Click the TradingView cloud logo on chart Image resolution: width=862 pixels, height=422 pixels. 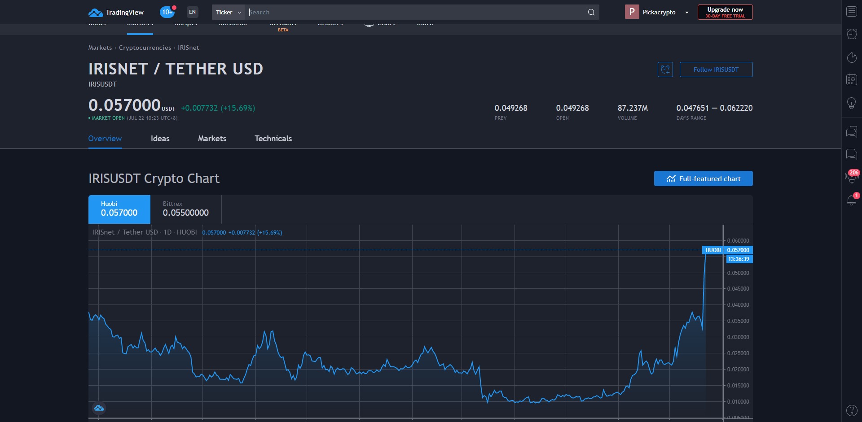(x=99, y=408)
